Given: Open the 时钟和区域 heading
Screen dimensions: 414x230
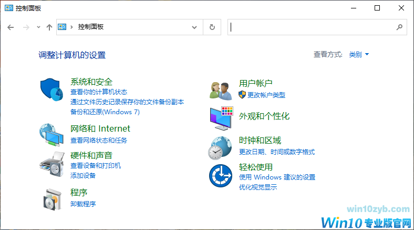Looking at the screenshot, I should point(260,141).
